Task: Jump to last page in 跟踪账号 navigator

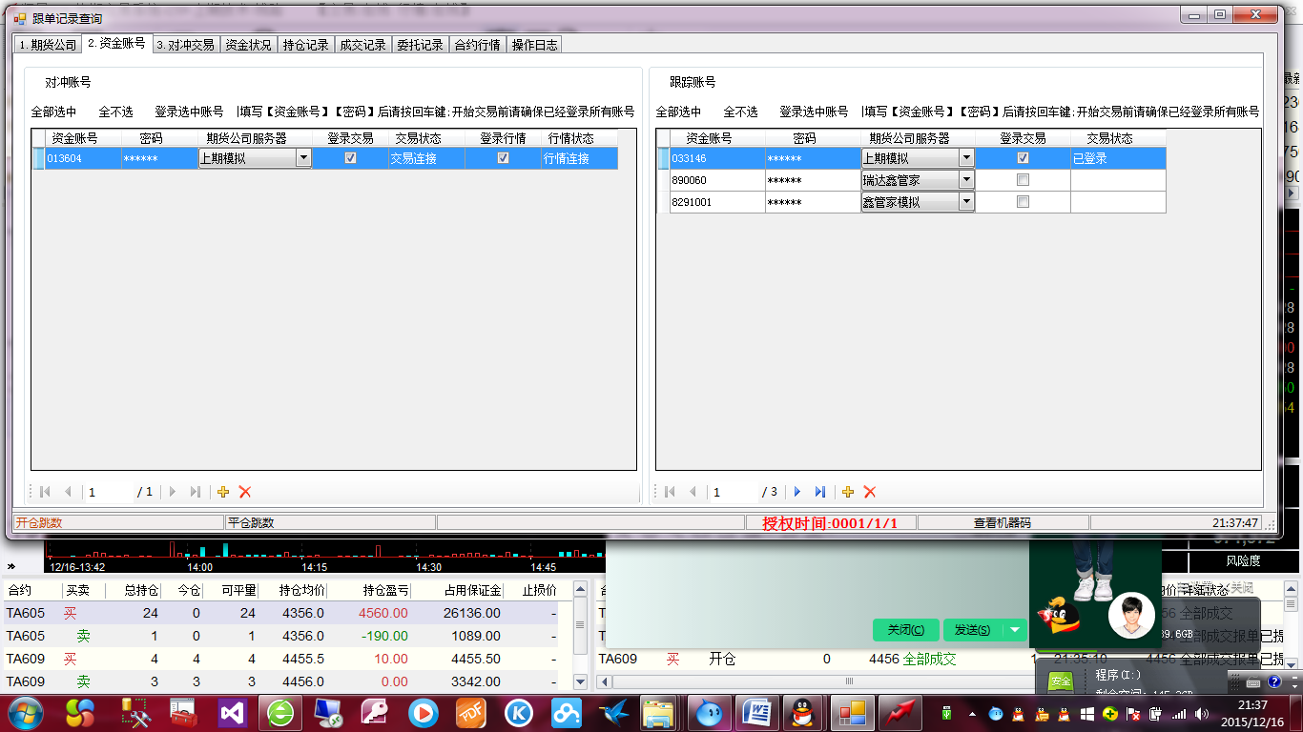Action: coord(820,492)
